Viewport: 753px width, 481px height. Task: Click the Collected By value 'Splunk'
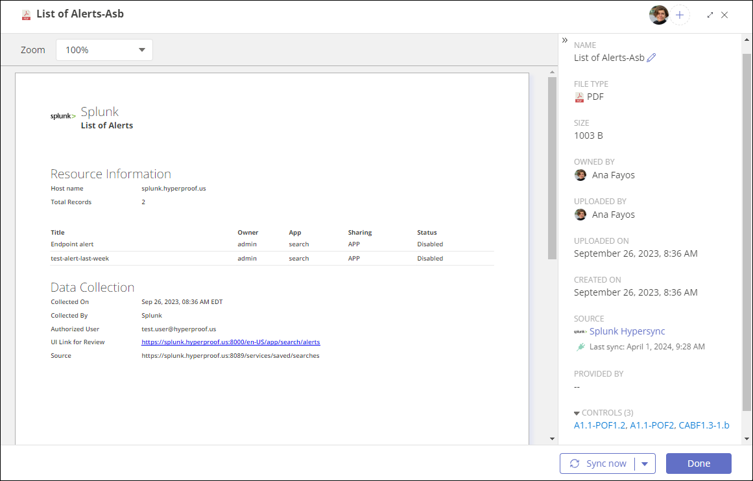pyautogui.click(x=152, y=316)
